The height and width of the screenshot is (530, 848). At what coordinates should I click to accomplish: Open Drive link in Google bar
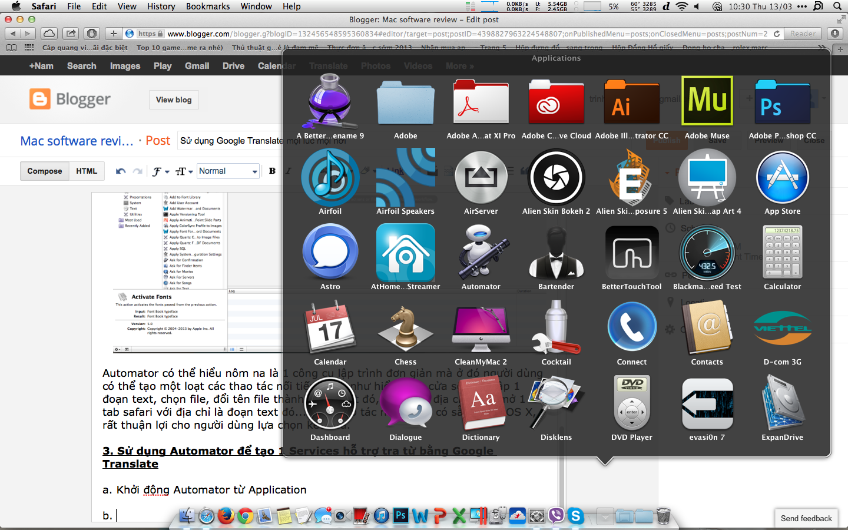pos(234,66)
